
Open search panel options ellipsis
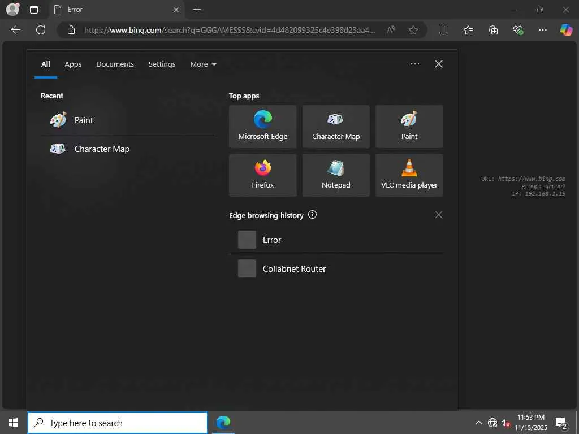coord(414,64)
